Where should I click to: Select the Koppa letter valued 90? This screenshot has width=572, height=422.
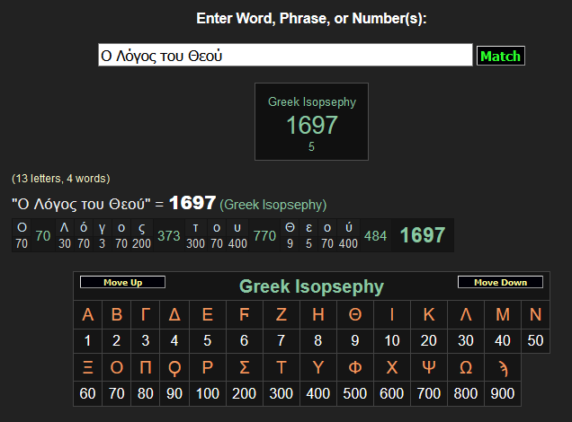point(174,368)
